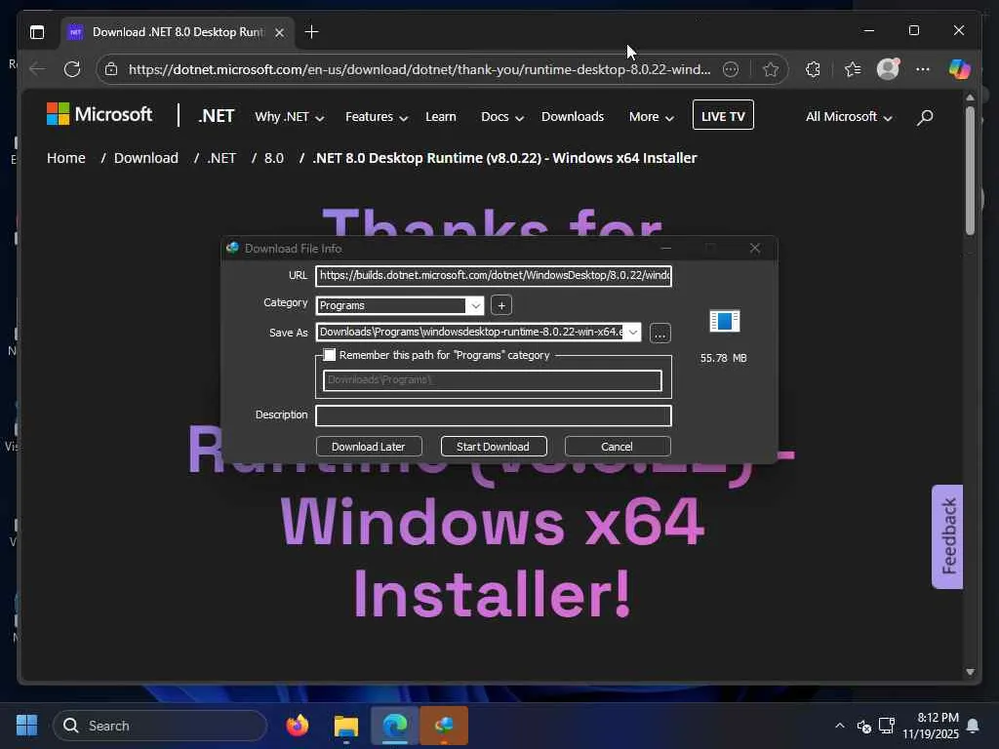Open the Downloads menu item
Screen dimensions: 999x749
coord(572,117)
